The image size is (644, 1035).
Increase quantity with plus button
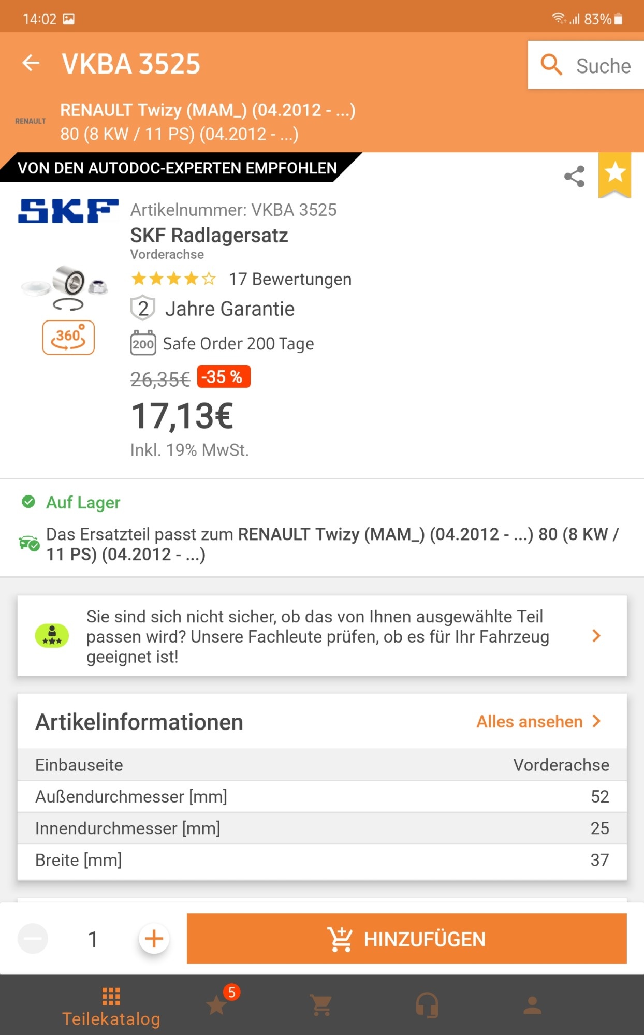click(x=154, y=939)
